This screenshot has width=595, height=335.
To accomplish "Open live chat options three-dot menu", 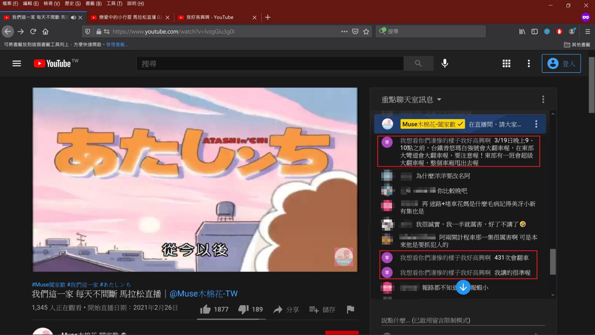I will (x=543, y=99).
